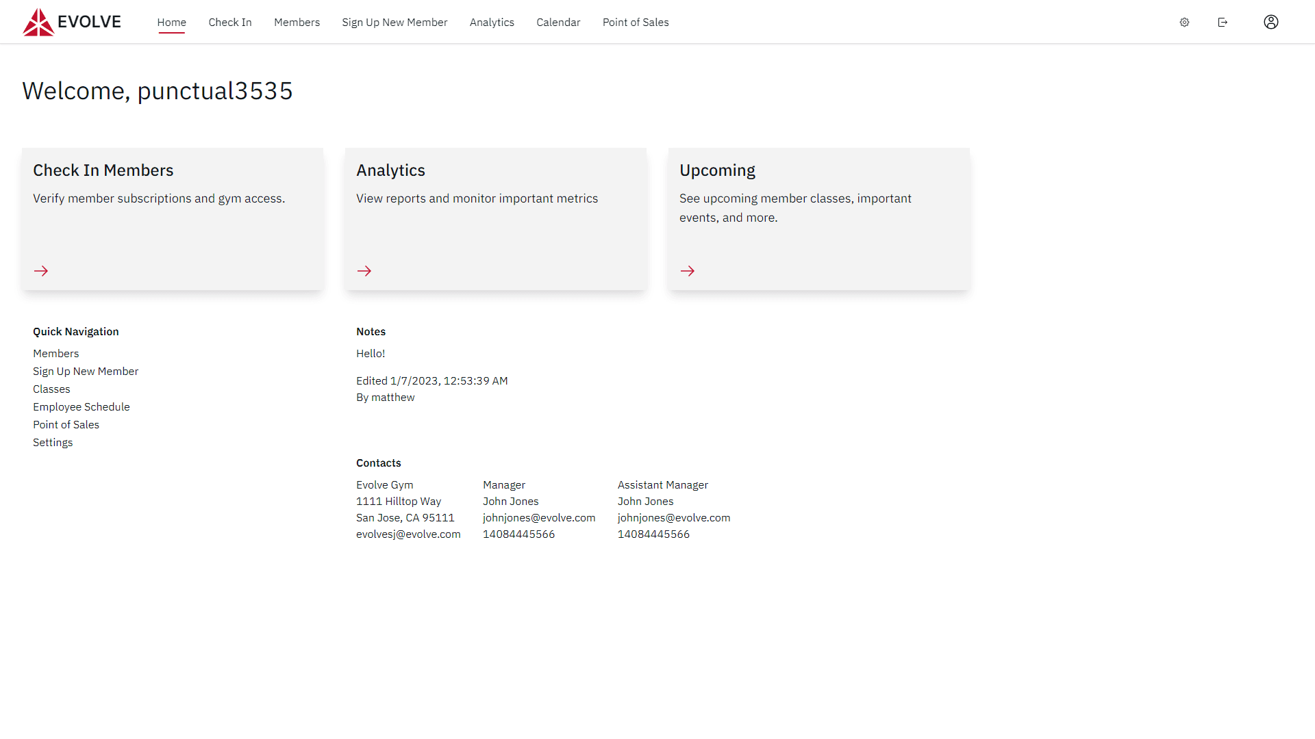Open Settings link in Quick Navigation

click(53, 442)
